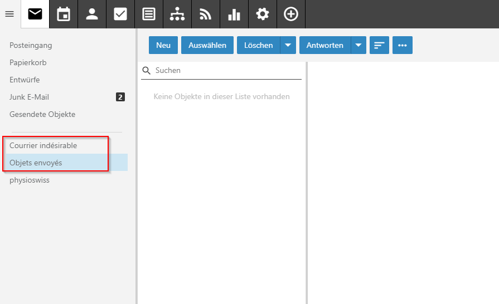The height and width of the screenshot is (304, 499).
Task: Open the hamburger navigation menu
Action: [x=9, y=14]
